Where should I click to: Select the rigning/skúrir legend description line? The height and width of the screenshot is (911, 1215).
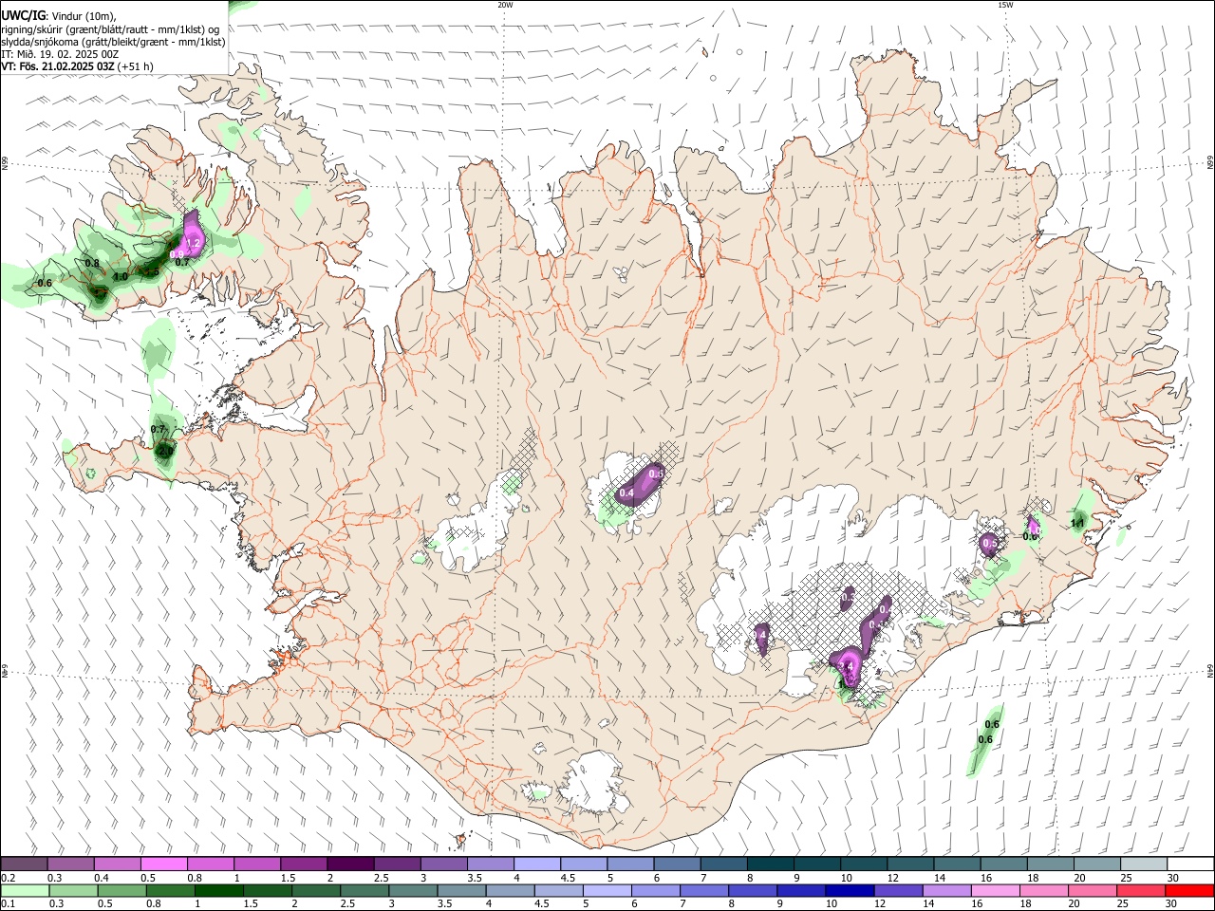point(110,28)
